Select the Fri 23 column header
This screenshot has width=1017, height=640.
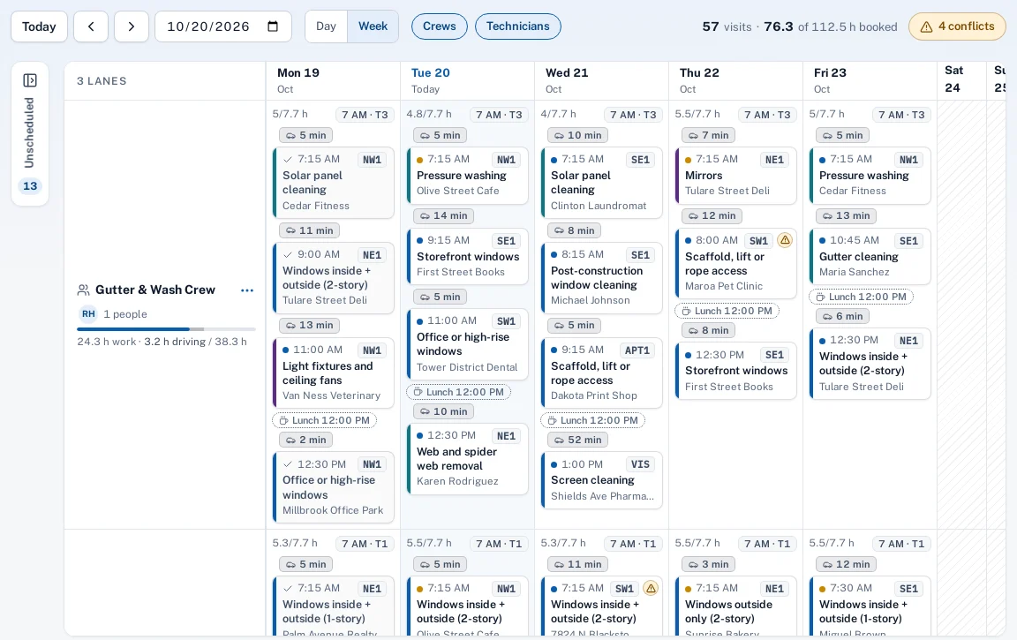870,80
